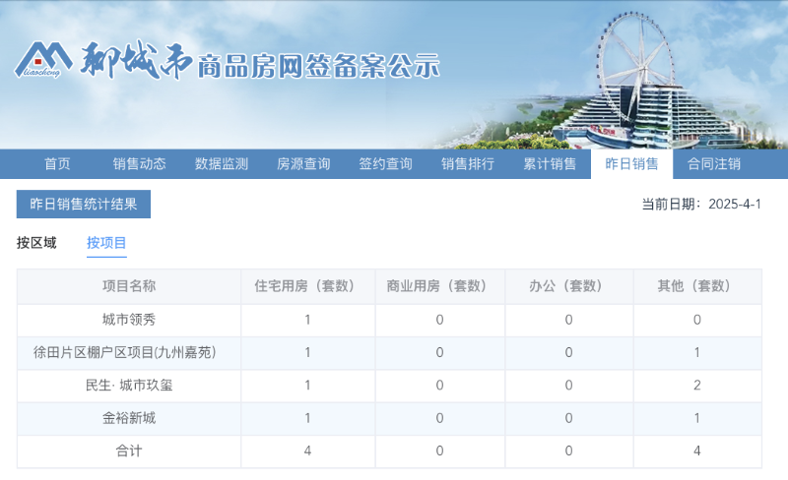The image size is (788, 480).
Task: Click the Liaocheng house logo icon
Action: tap(43, 60)
